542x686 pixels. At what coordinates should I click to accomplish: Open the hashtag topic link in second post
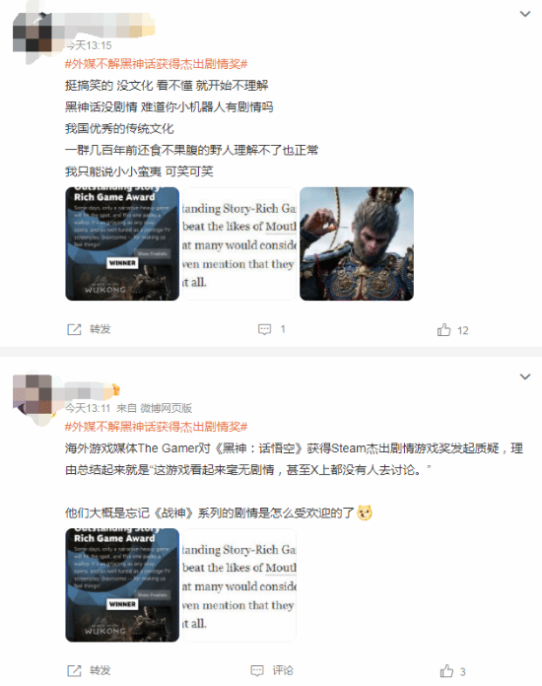coord(156,427)
